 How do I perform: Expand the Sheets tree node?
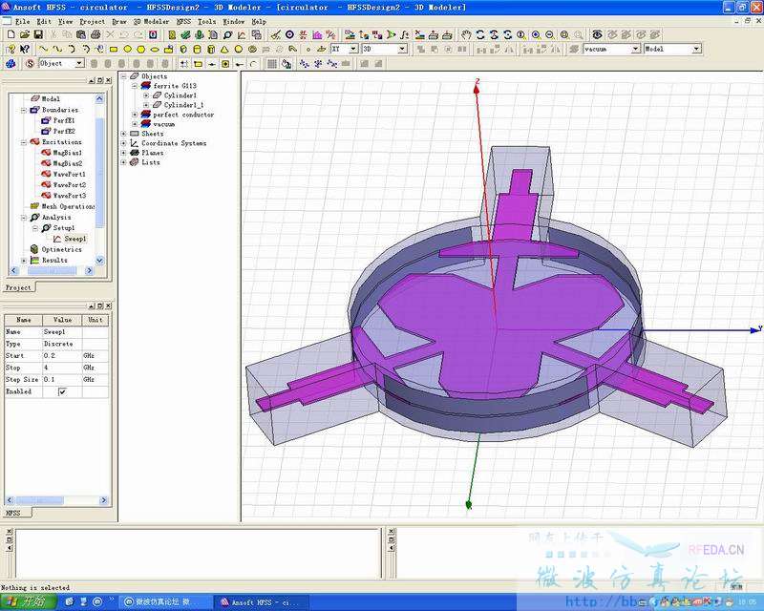[124, 134]
